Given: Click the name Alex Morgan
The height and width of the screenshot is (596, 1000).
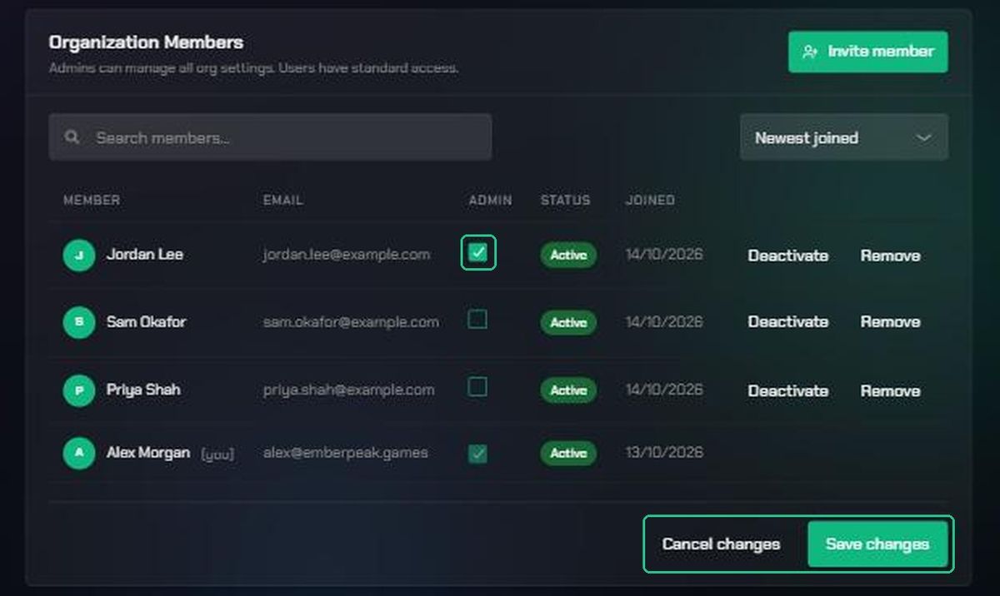Looking at the screenshot, I should pos(148,453).
